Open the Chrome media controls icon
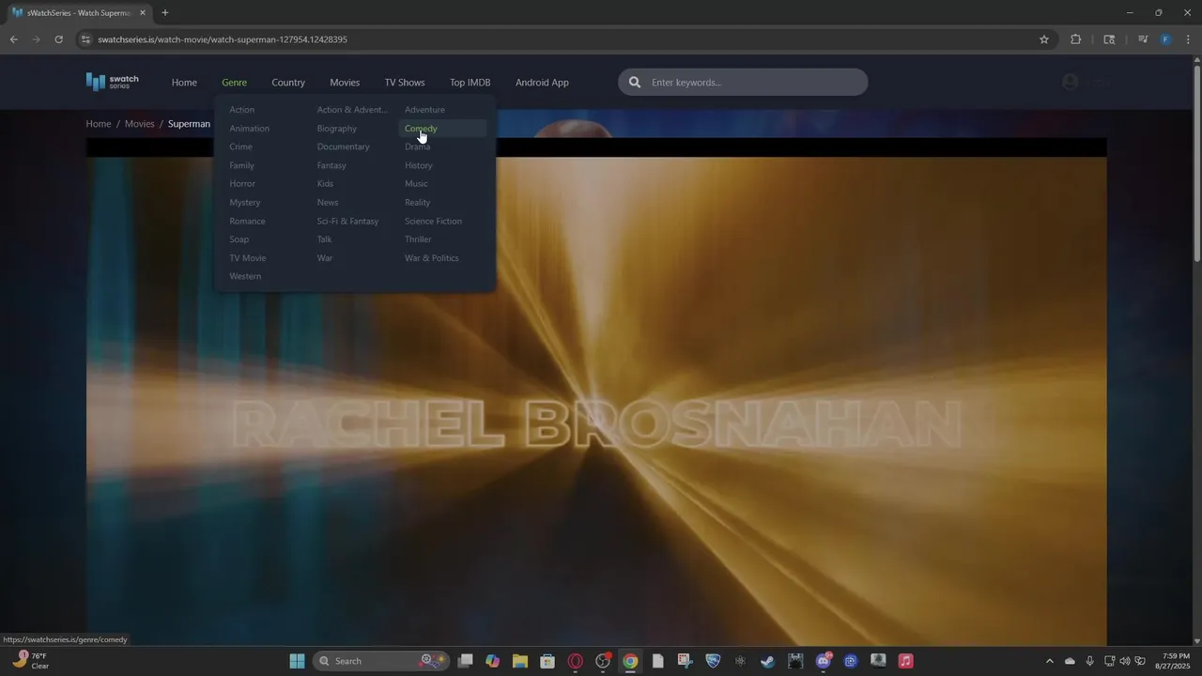The image size is (1202, 676). [x=1142, y=39]
